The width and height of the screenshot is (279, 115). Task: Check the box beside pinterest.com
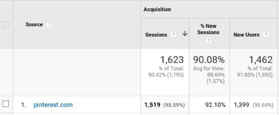[6, 104]
